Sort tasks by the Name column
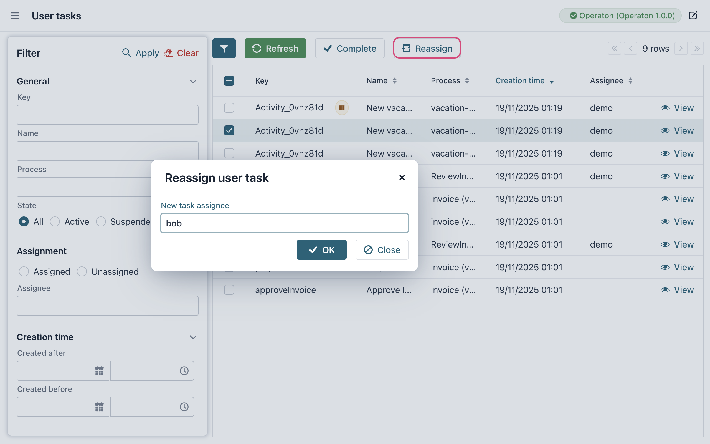 pyautogui.click(x=394, y=80)
